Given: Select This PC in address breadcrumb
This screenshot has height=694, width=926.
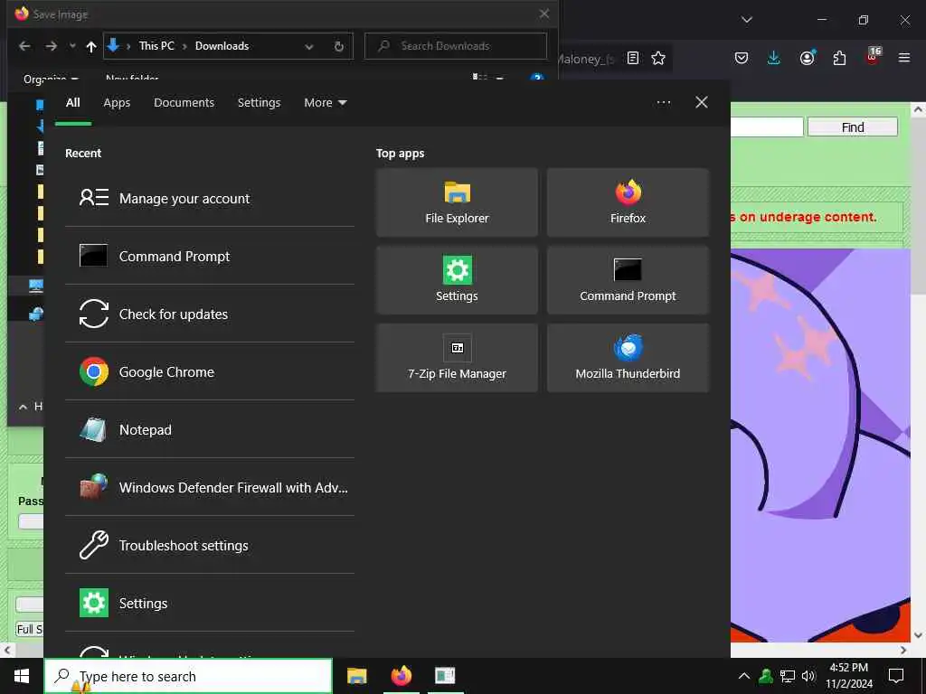Looking at the screenshot, I should point(156,46).
